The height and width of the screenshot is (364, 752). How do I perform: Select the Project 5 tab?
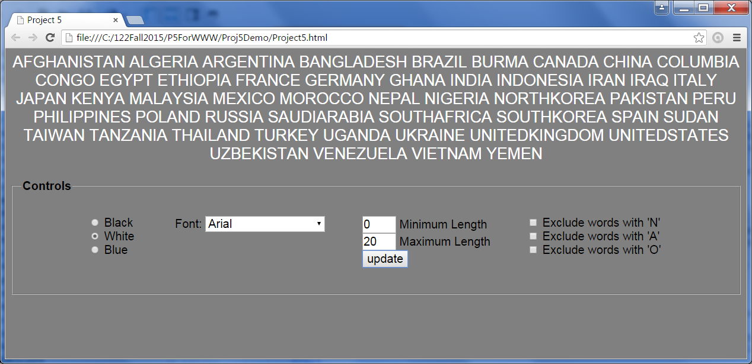pyautogui.click(x=65, y=20)
